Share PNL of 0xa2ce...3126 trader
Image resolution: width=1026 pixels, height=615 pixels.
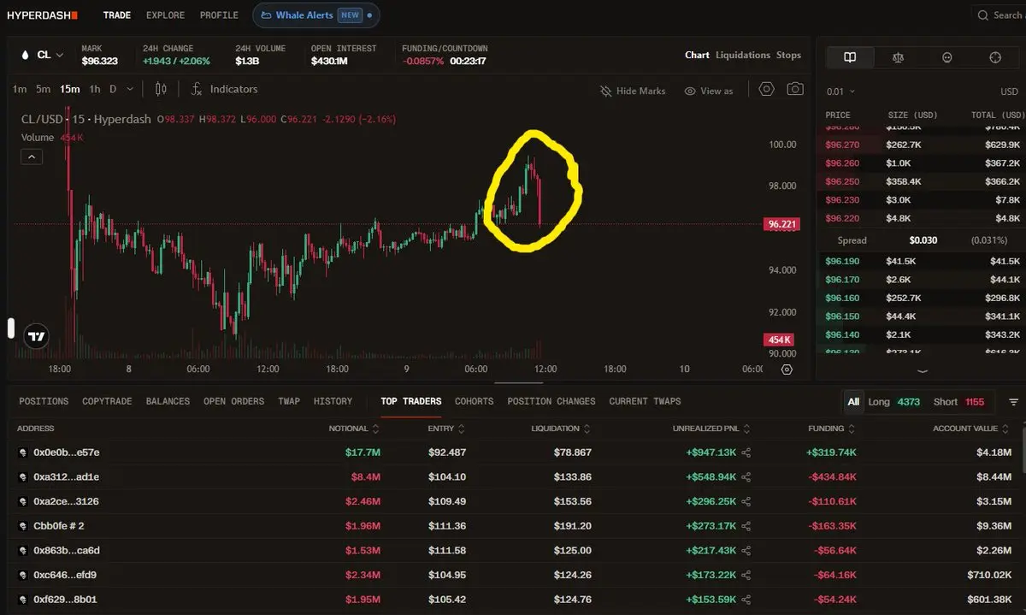click(746, 501)
